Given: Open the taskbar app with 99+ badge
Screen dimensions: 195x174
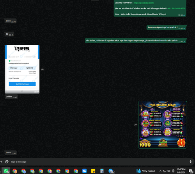Looking at the screenshot, I should click(x=111, y=171).
